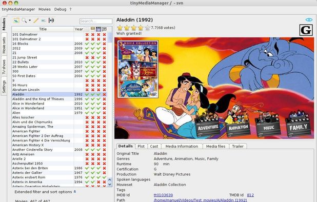Click the movie list scrollbar down arrow
The image size is (317, 202).
coord(110,185)
